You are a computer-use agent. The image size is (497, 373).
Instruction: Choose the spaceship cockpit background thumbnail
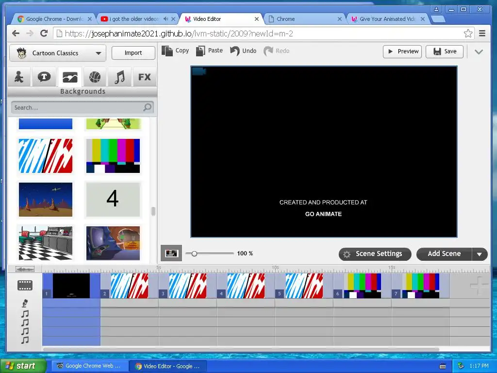(x=113, y=243)
